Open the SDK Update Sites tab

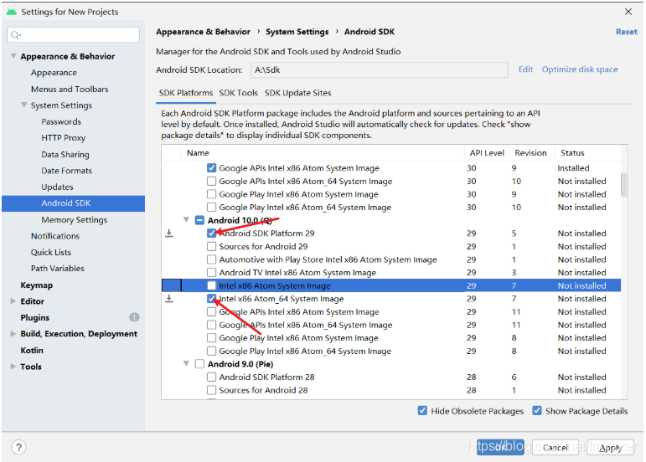tap(298, 93)
